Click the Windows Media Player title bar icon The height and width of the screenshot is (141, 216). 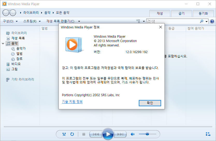4,4
